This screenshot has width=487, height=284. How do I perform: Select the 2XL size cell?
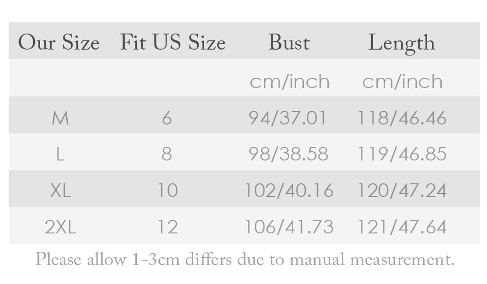[60, 227]
